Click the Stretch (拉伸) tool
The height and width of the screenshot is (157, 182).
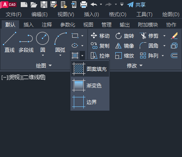[100, 56]
